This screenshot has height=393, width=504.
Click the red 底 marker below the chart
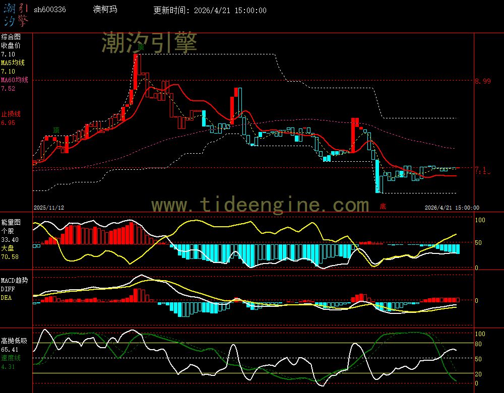tap(383, 206)
